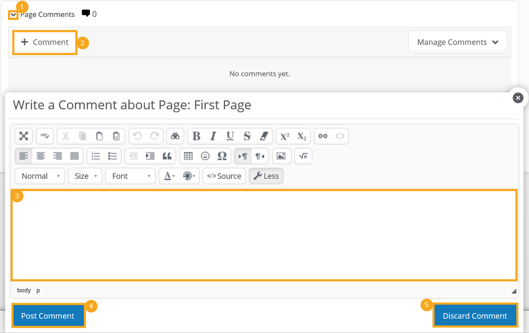Viewport: 529px width, 333px height.
Task: Insert a table using the table icon
Action: (x=188, y=156)
